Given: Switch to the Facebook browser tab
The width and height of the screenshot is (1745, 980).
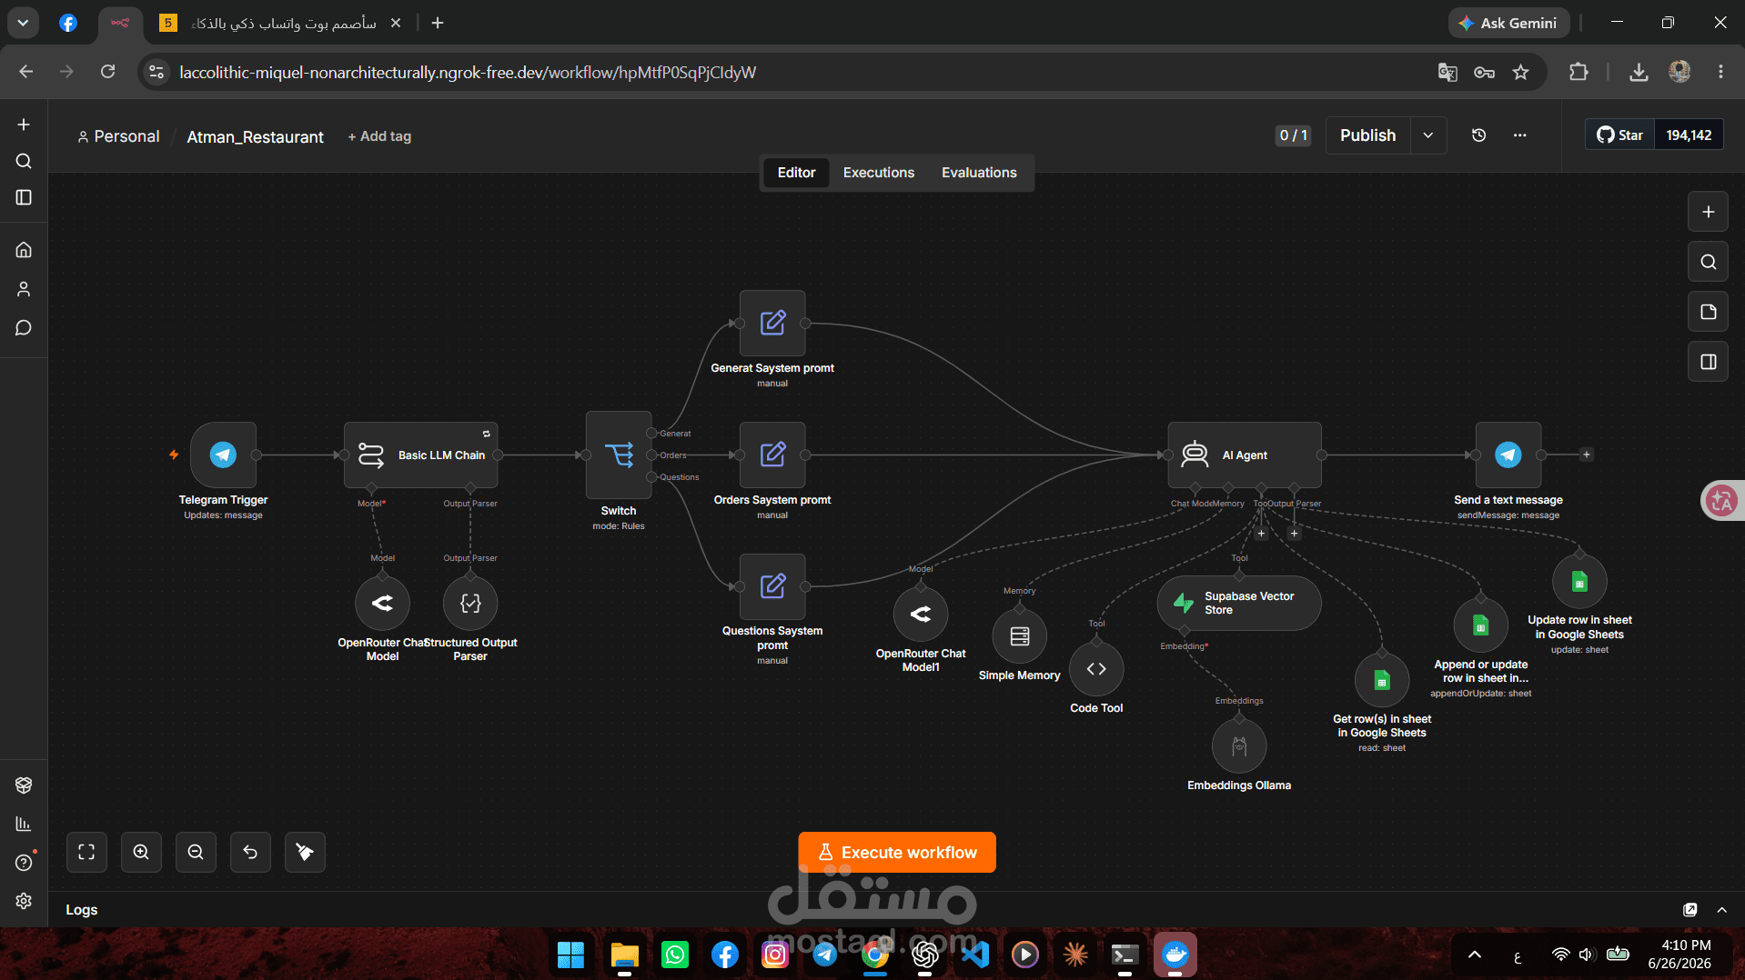Looking at the screenshot, I should pos(68,23).
